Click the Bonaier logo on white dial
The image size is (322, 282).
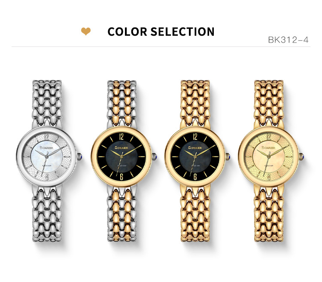pyautogui.click(x=46, y=147)
